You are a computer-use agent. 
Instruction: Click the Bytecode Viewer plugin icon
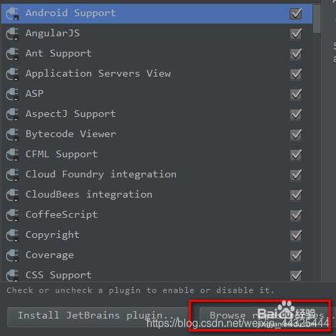(x=13, y=134)
